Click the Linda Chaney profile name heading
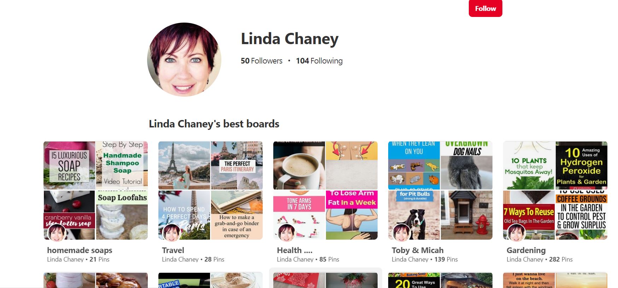The height and width of the screenshot is (288, 618). pyautogui.click(x=290, y=39)
